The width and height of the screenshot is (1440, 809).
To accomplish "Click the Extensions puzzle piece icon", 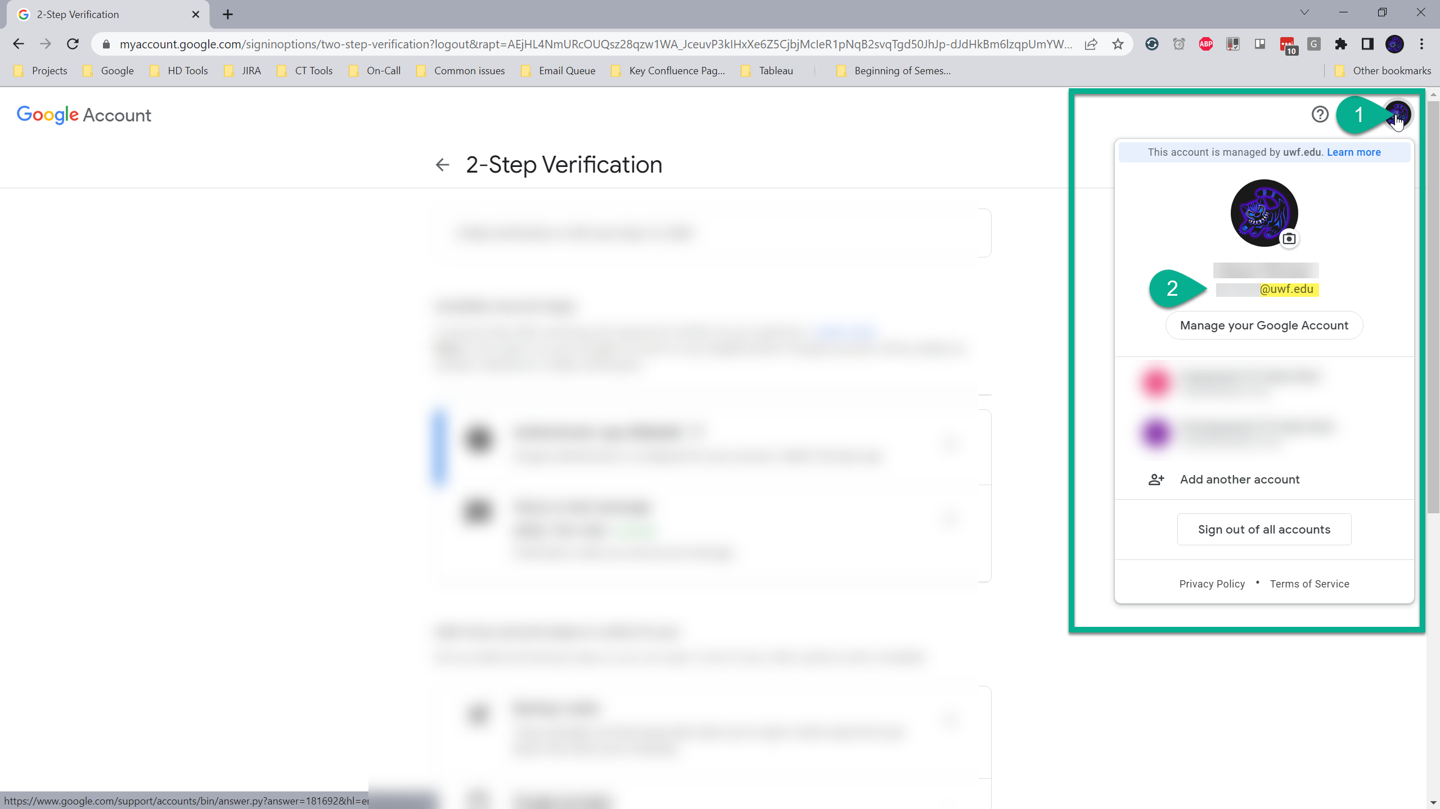I will (x=1339, y=43).
